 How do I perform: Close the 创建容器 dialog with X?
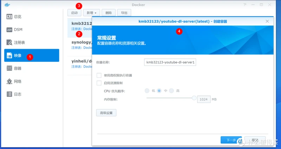pos(267,21)
